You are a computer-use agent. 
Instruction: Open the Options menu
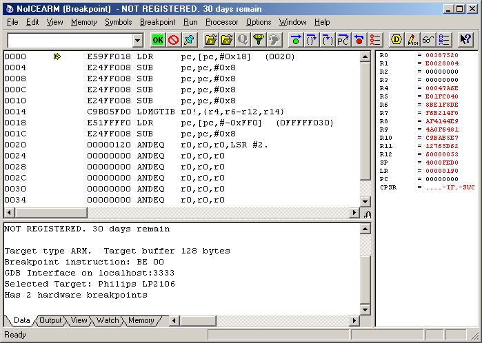pyautogui.click(x=259, y=22)
